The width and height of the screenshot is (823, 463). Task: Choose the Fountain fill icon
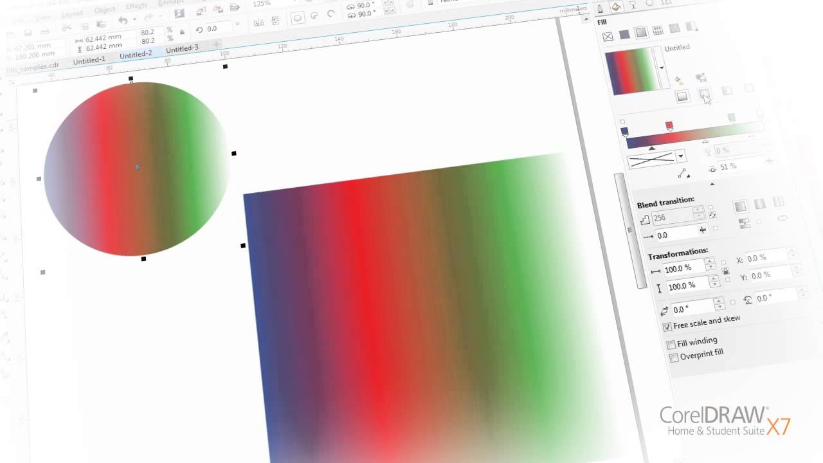click(x=641, y=32)
